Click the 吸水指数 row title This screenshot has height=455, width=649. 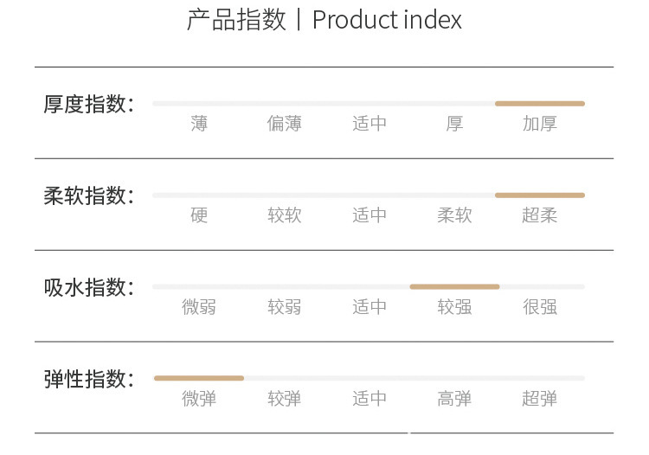point(89,287)
